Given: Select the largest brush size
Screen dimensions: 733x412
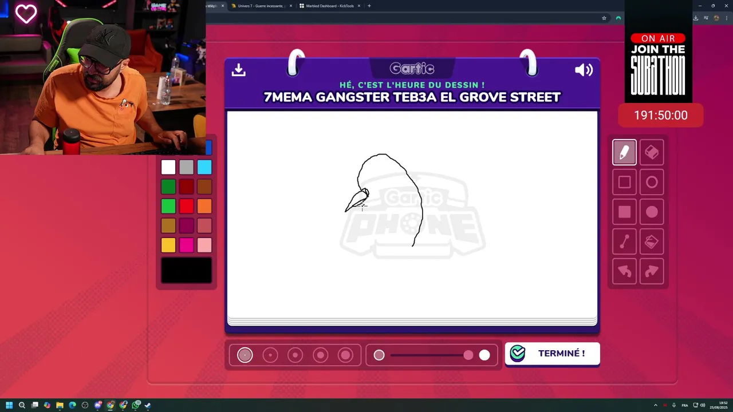Looking at the screenshot, I should [345, 355].
